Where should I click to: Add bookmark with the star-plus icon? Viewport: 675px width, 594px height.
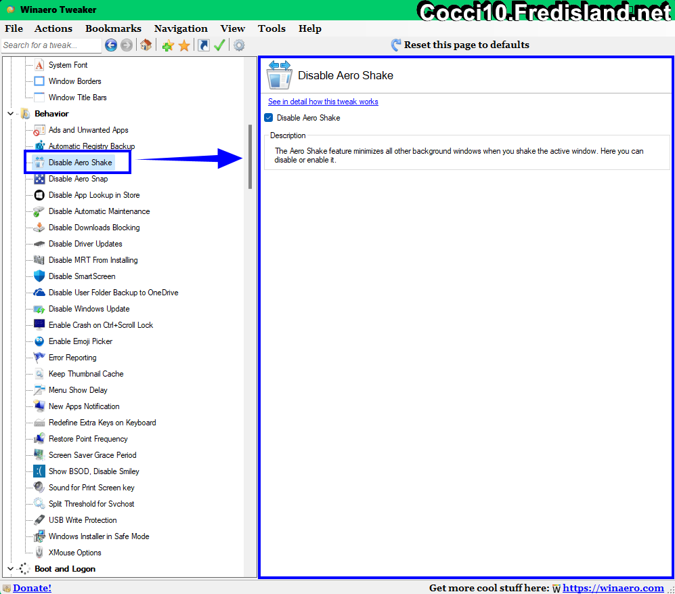coord(168,45)
